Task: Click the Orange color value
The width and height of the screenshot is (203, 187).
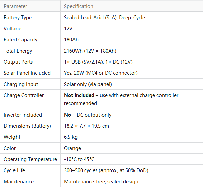Action: (x=72, y=148)
